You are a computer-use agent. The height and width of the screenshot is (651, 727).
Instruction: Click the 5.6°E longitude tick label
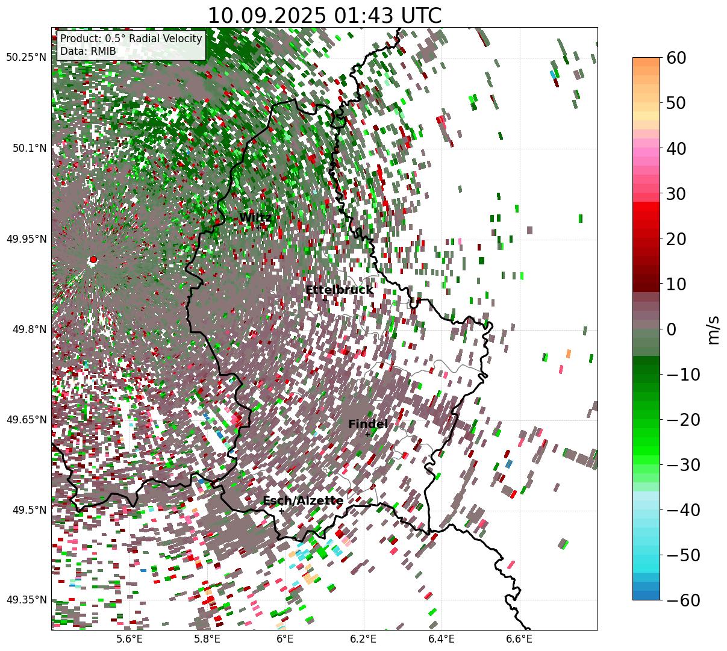coord(129,639)
